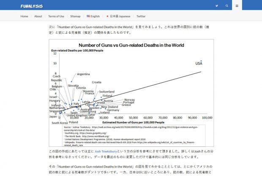Image resolution: width=262 pixels, height=176 pixels.
Task: Click the Iceland label in chart
Action: pos(105,113)
